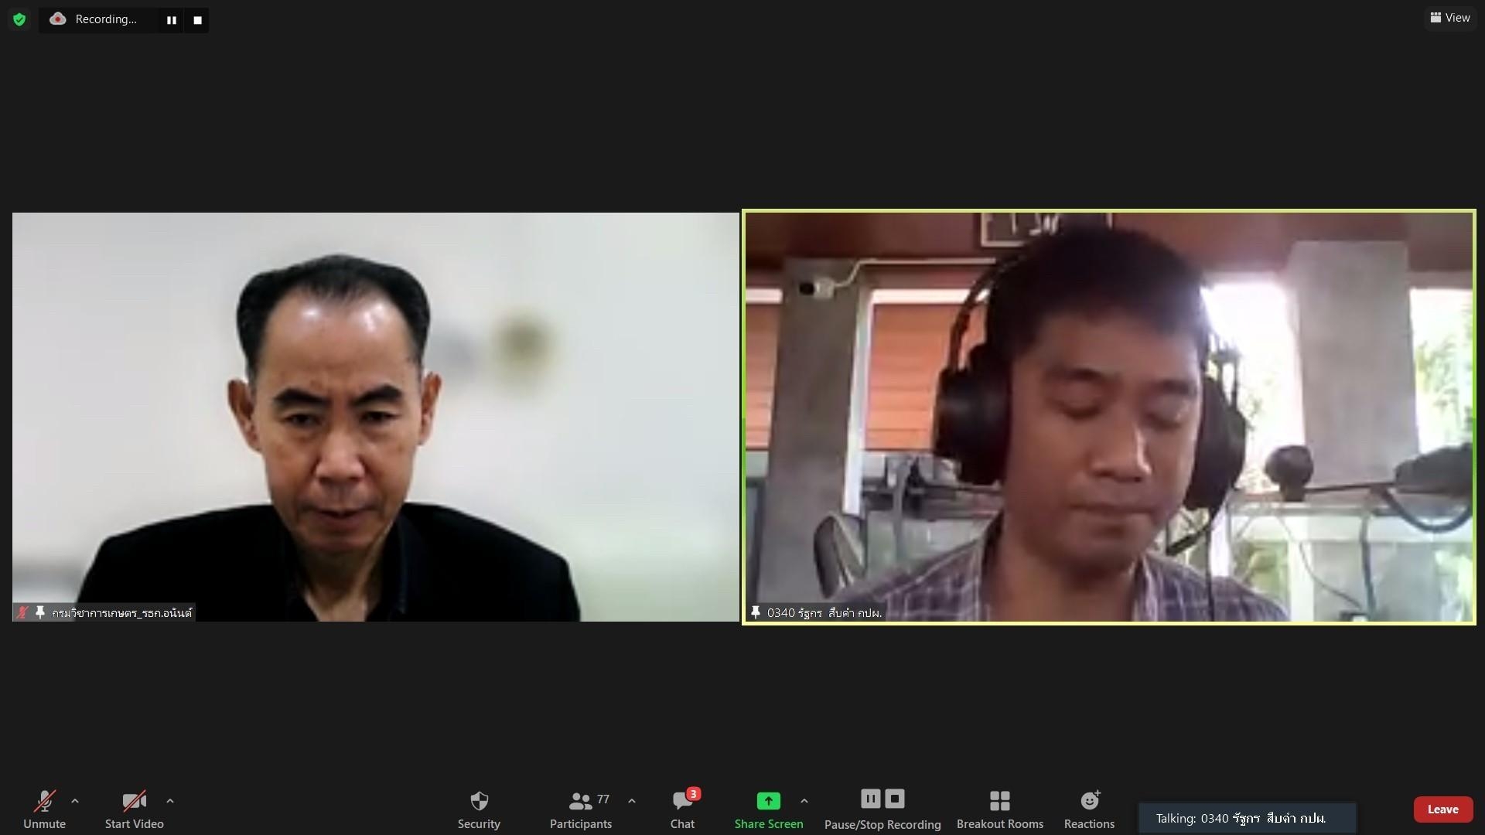Click the Share Screen button
The width and height of the screenshot is (1485, 835).
[x=769, y=809]
